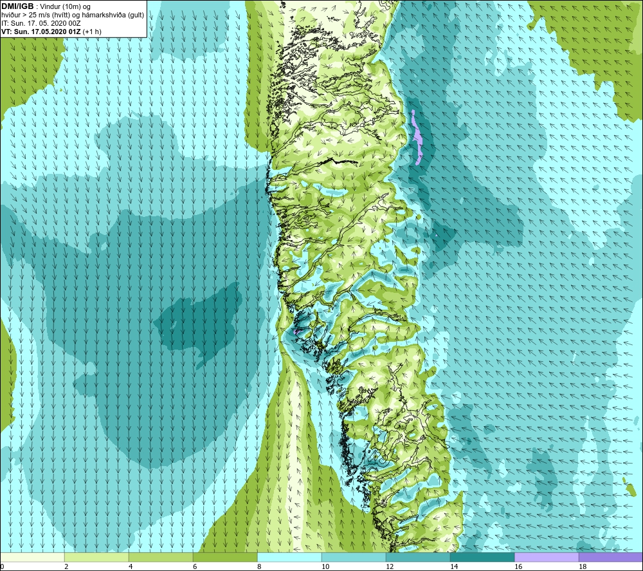The width and height of the screenshot is (643, 571).
Task: Click the 12–14 m/s teal legend swatch
Action: click(x=418, y=557)
